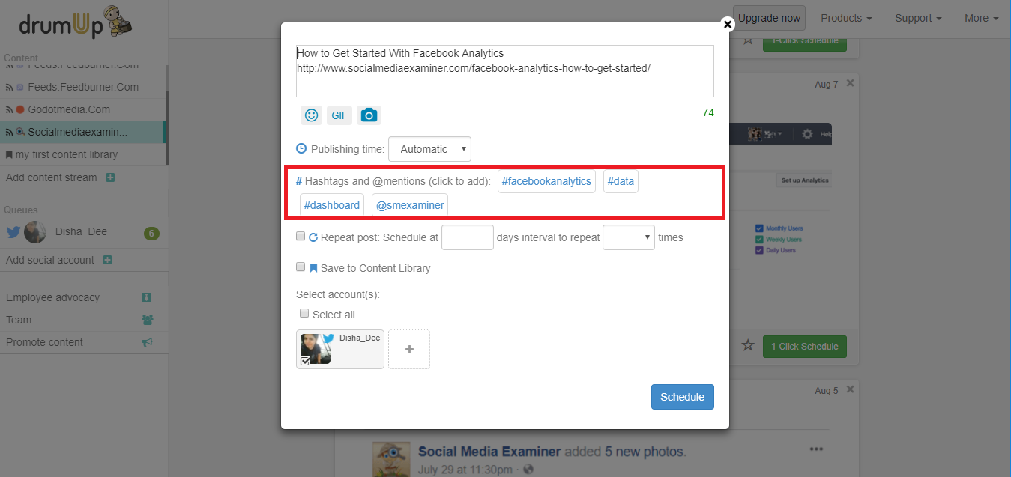Click the Team people icon

(147, 320)
